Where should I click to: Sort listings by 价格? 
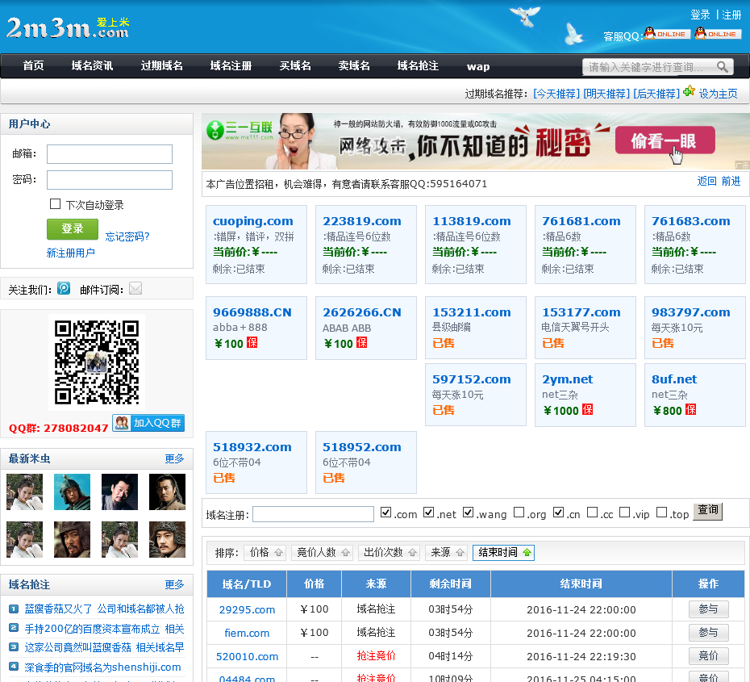pos(265,553)
